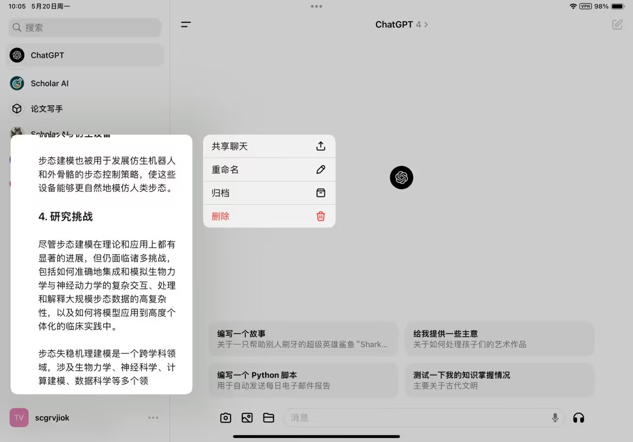The height and width of the screenshot is (442, 633).
Task: Archive the chat with 归档
Action: pos(269,193)
